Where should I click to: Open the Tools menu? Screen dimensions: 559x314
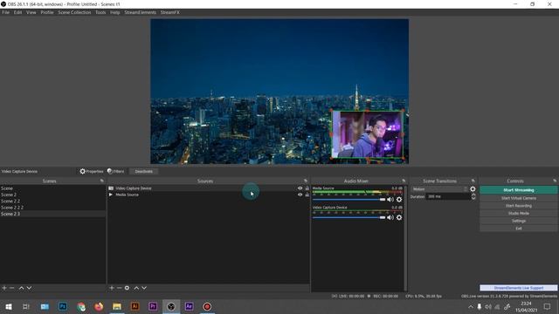click(100, 12)
